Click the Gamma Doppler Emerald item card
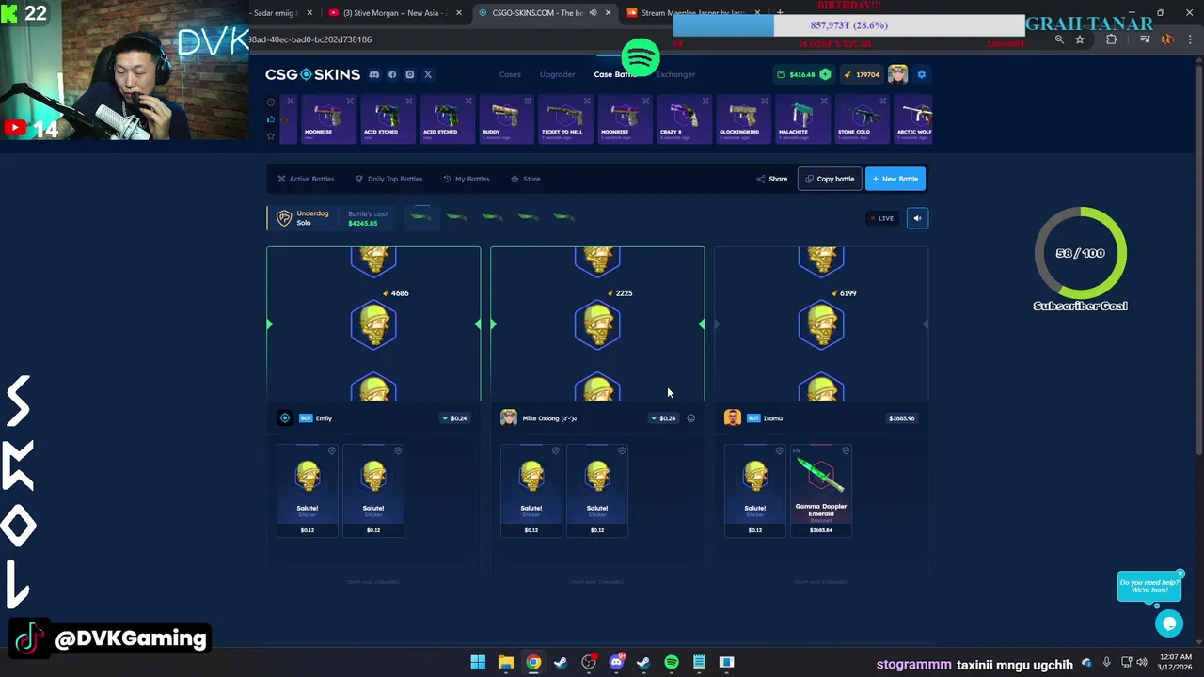 pos(821,490)
